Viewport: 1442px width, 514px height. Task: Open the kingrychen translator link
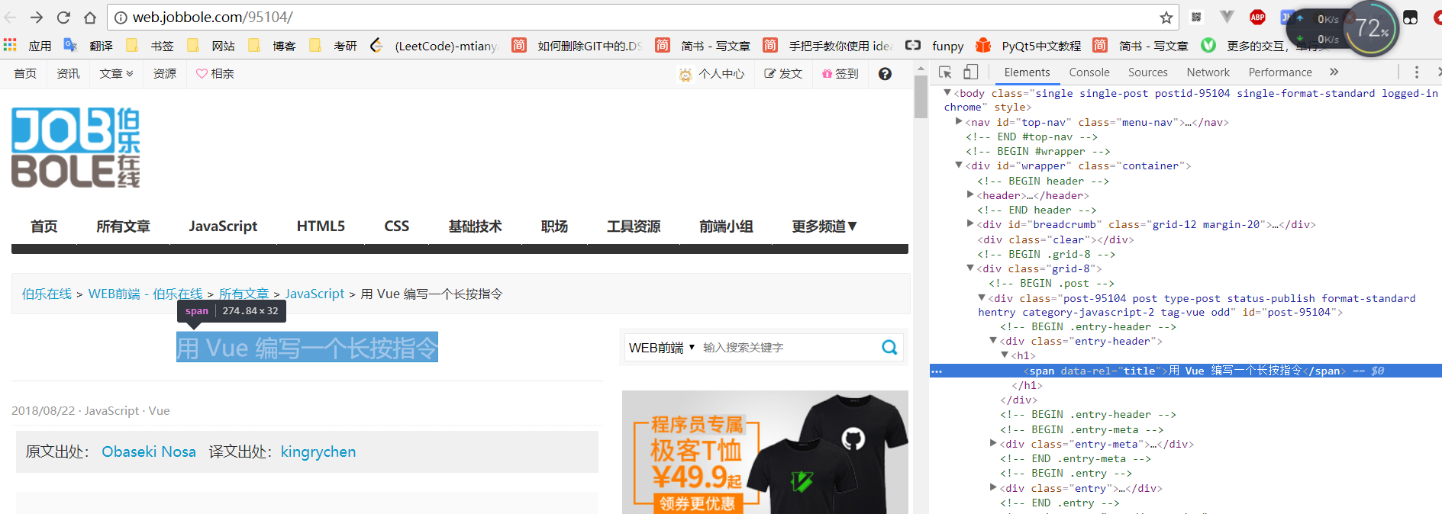click(318, 452)
